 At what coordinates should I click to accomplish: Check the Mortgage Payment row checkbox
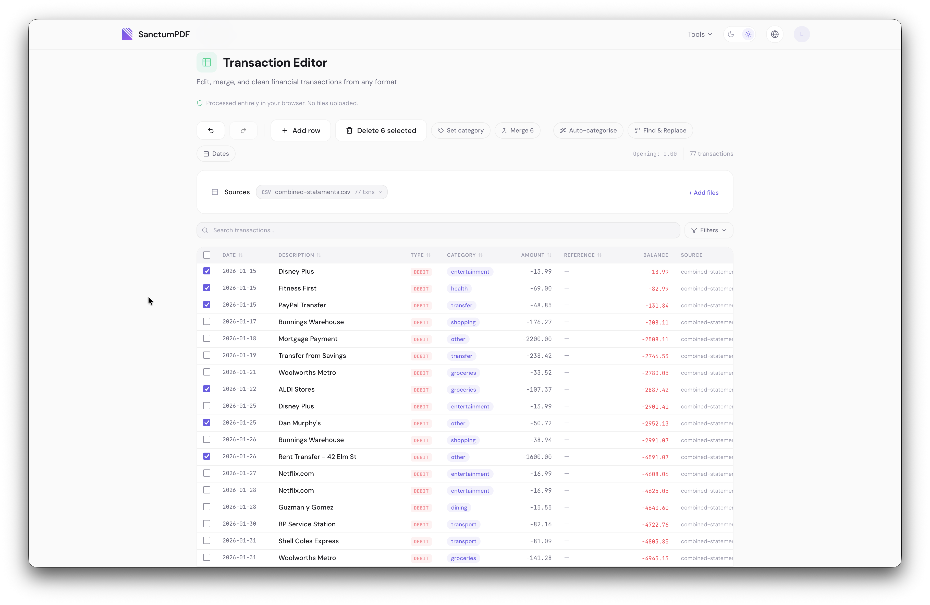click(207, 338)
